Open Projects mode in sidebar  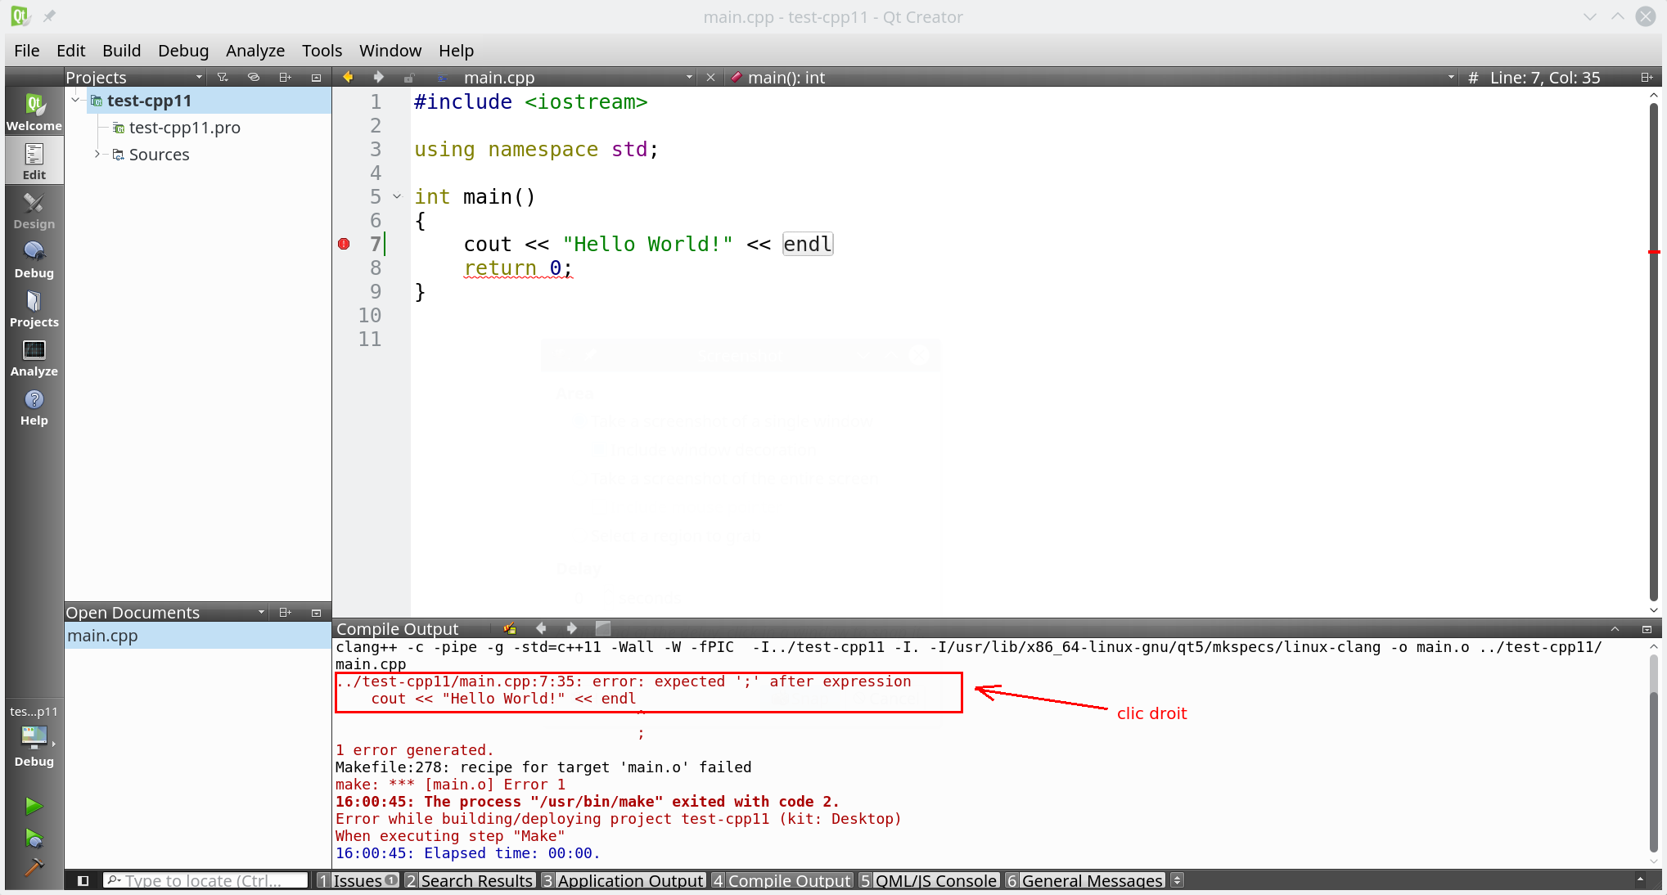pyautogui.click(x=34, y=308)
